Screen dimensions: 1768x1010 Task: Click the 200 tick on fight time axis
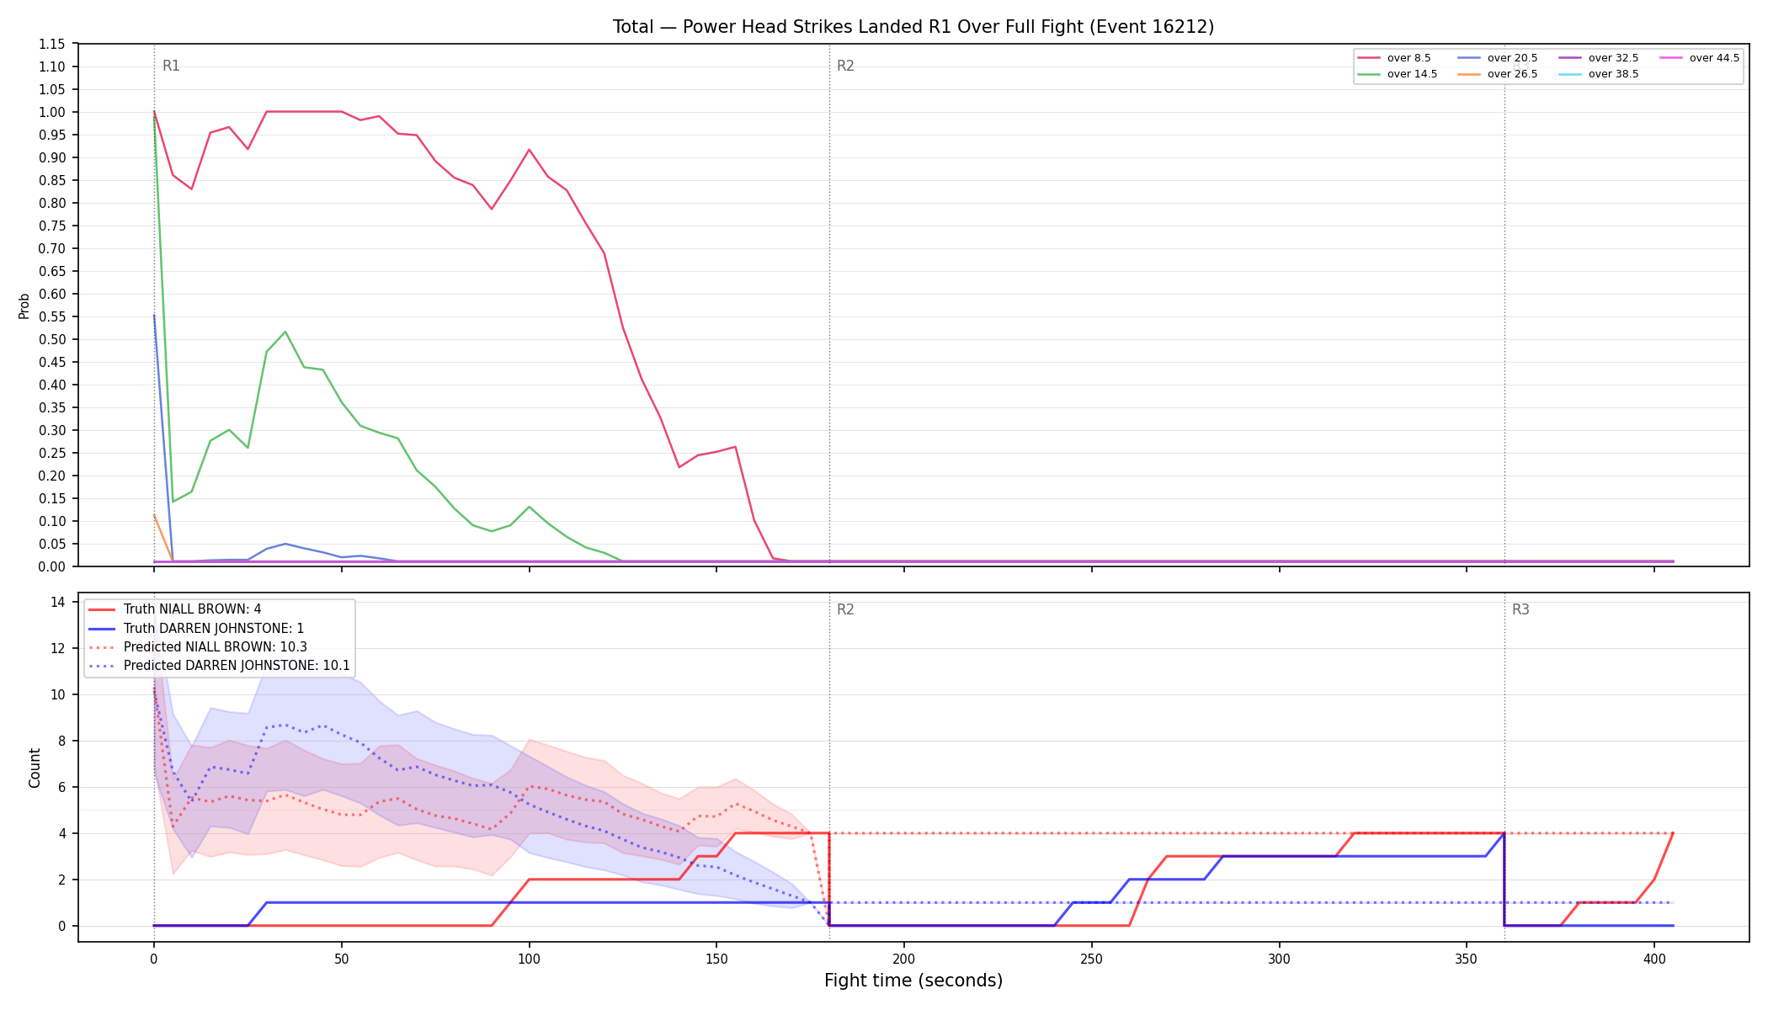pyautogui.click(x=904, y=958)
